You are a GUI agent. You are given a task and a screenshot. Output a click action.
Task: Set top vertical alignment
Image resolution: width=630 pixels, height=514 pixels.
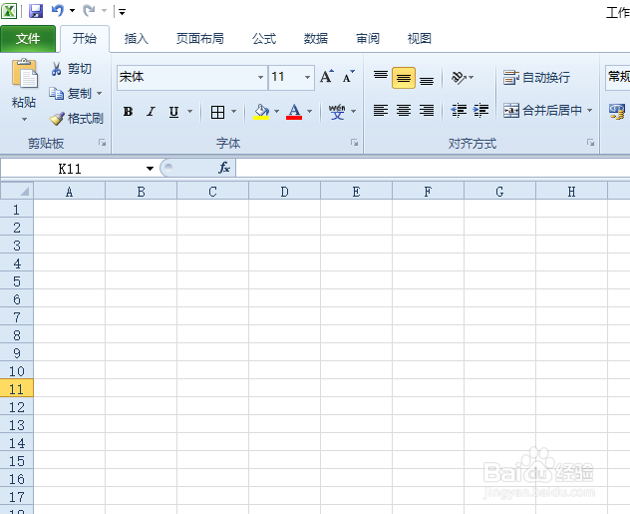[x=381, y=76]
